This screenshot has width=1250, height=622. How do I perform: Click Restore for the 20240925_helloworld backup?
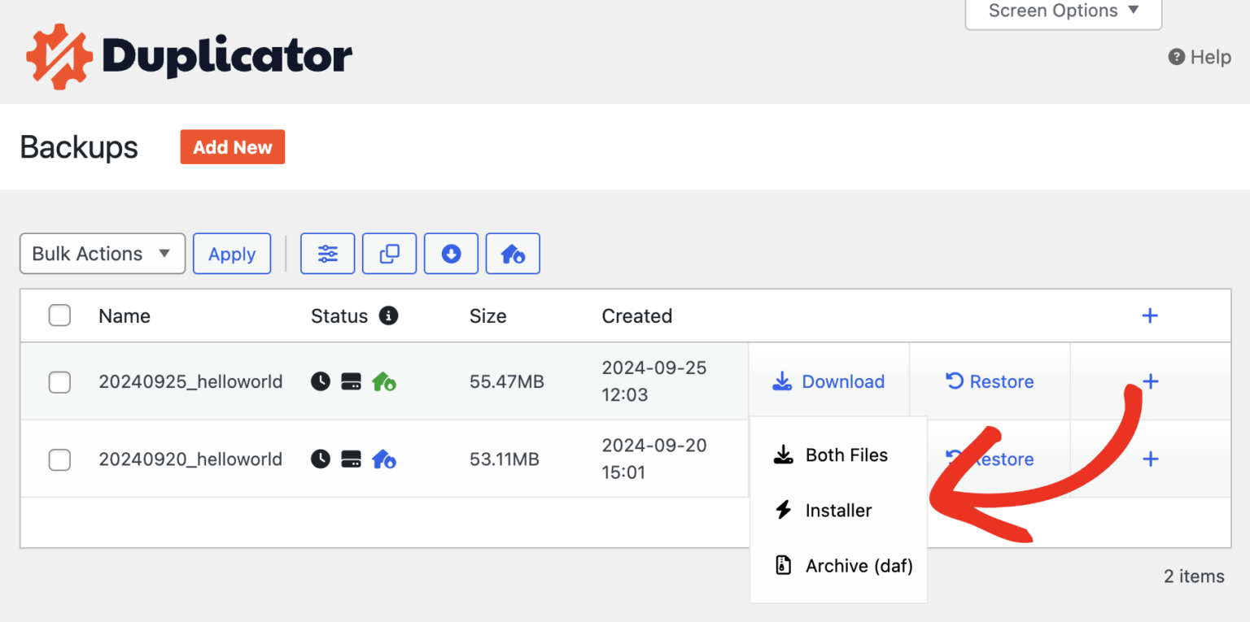pos(990,381)
